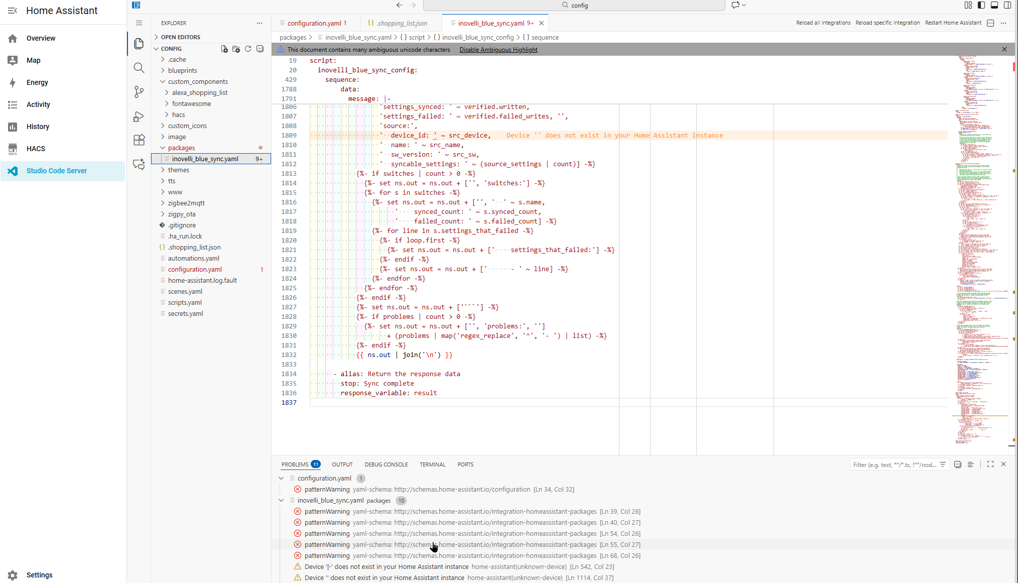1018x583 pixels.
Task: Select patternWarning at Ln 39, Col 26
Action: pos(643,512)
